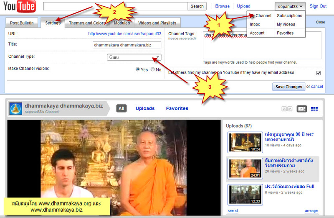Click the main video player

click(x=114, y=168)
